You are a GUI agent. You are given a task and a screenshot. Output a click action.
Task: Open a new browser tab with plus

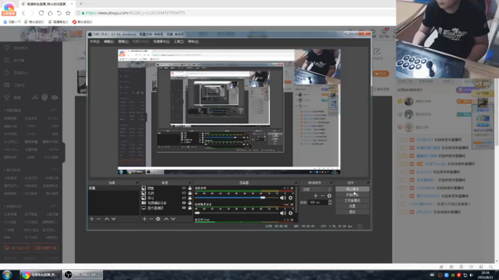[81, 4]
